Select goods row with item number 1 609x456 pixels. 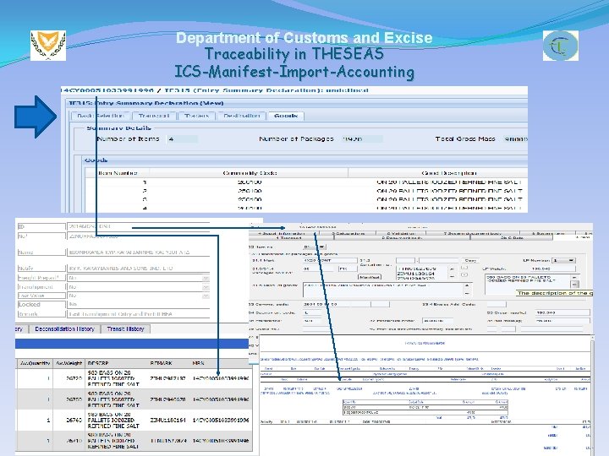click(306, 182)
